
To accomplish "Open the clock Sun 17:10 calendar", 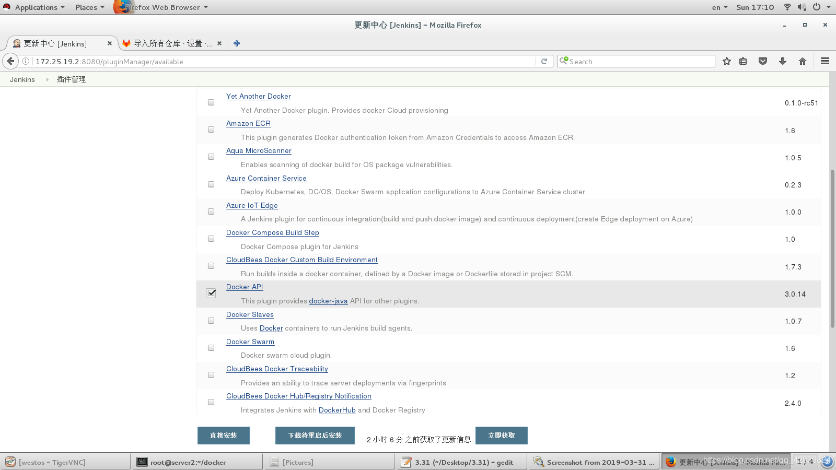I will [x=755, y=7].
